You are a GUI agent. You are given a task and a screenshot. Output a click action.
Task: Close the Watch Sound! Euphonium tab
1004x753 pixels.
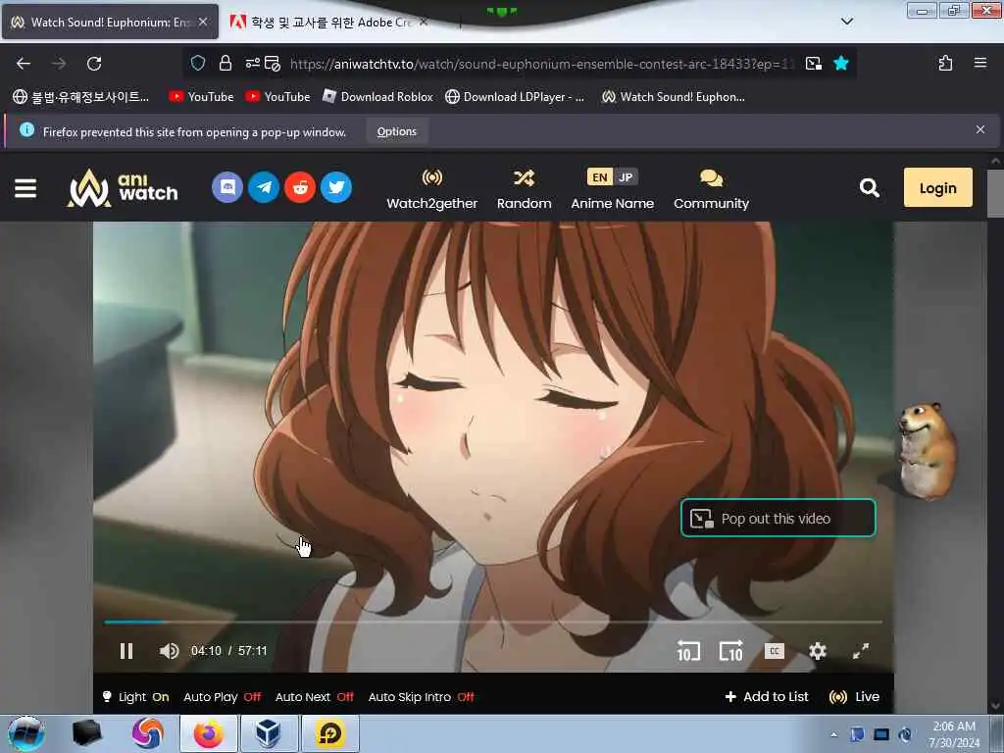[x=203, y=22]
